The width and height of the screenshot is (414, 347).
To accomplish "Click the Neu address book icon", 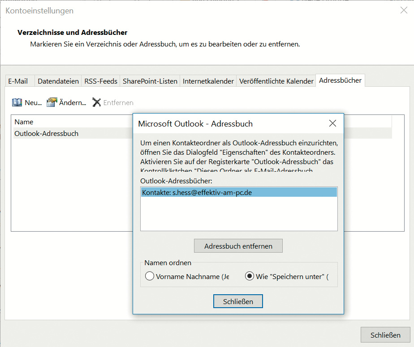I will [x=17, y=103].
